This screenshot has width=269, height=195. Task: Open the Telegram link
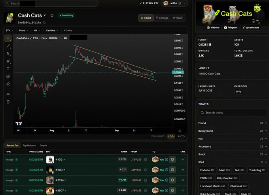point(231,28)
